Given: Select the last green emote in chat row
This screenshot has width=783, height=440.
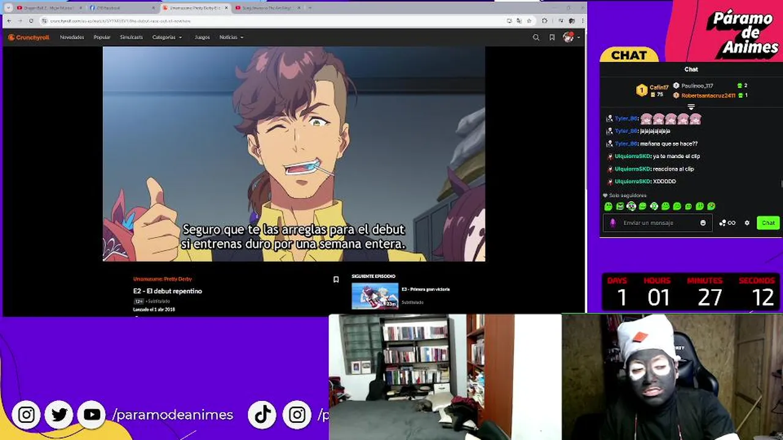Looking at the screenshot, I should pyautogui.click(x=711, y=207).
